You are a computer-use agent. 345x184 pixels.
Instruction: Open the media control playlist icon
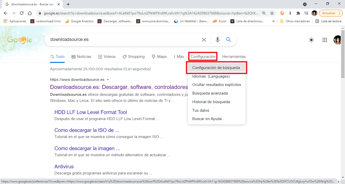pyautogui.click(x=306, y=13)
